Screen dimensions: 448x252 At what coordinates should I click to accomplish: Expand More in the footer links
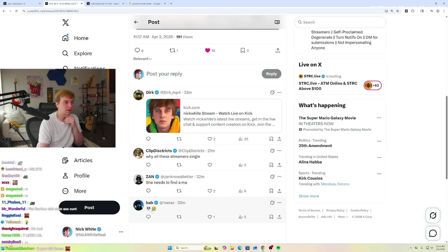(343, 217)
